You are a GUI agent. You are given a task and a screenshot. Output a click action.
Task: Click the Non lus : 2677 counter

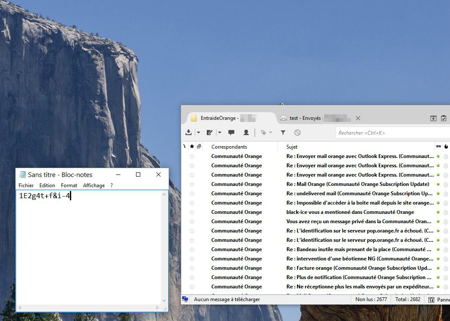coord(371,299)
